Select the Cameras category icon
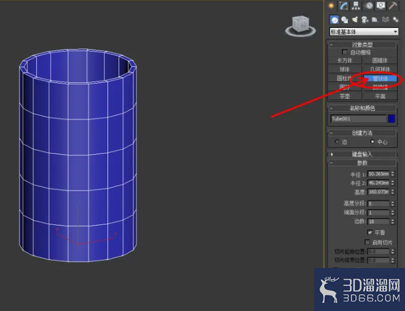 point(365,19)
